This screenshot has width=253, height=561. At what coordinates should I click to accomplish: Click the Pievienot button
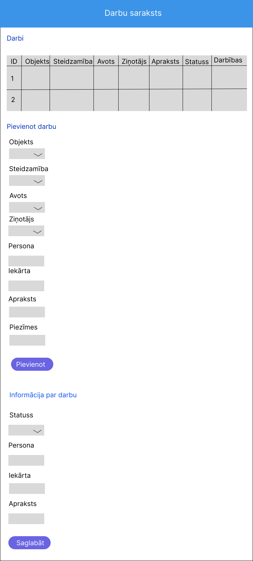pos(32,364)
